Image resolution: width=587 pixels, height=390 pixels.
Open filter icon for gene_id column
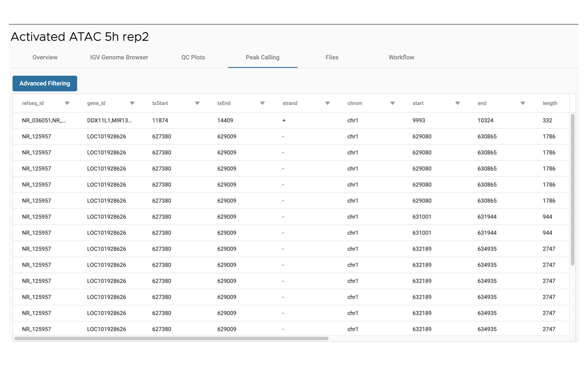[132, 103]
